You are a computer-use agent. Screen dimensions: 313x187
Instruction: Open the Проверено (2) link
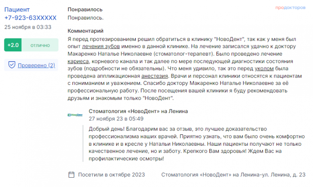click(36, 65)
